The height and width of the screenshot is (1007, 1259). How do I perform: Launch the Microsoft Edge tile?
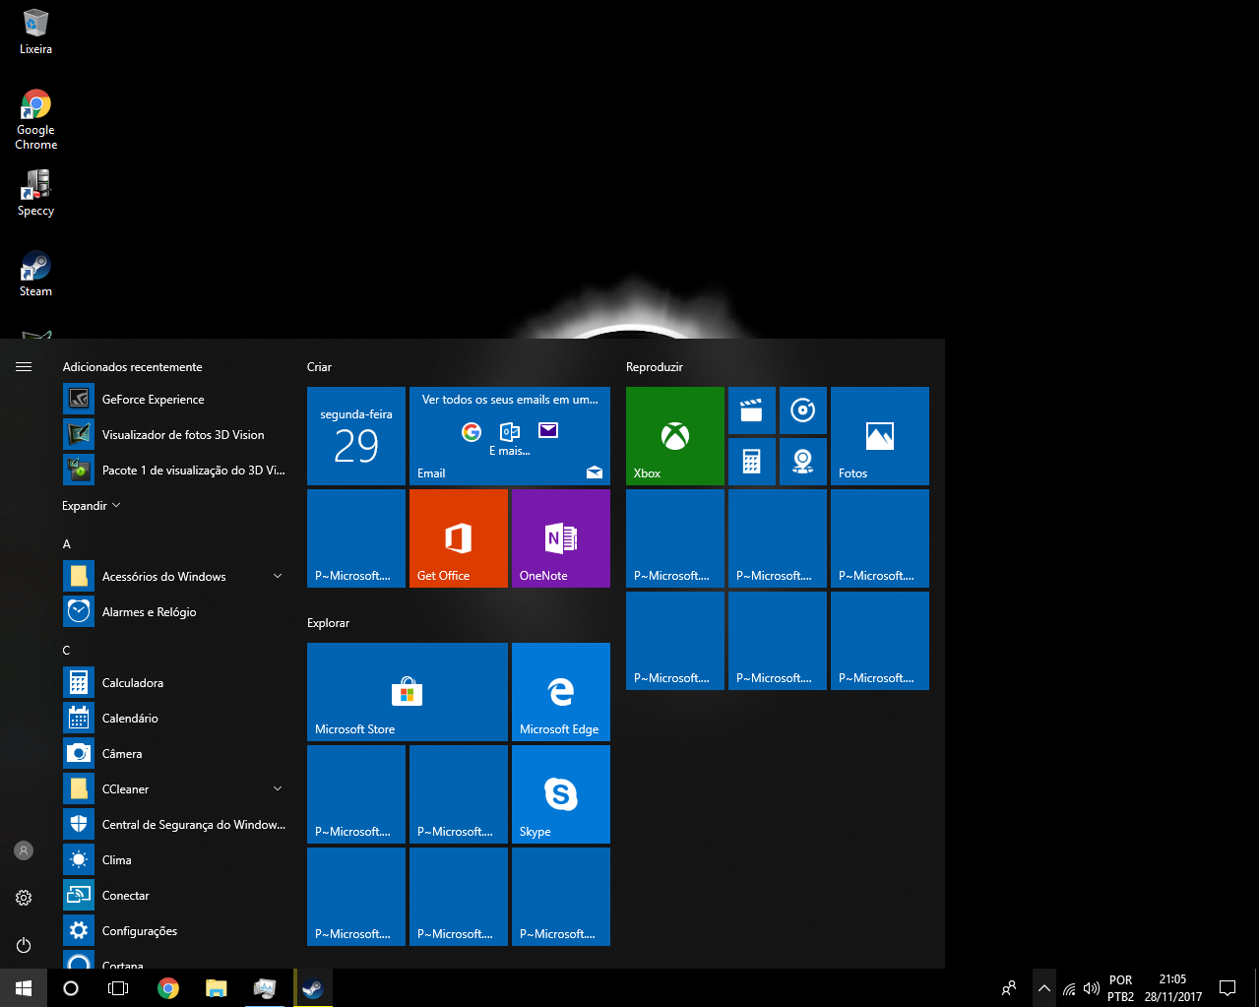(561, 692)
